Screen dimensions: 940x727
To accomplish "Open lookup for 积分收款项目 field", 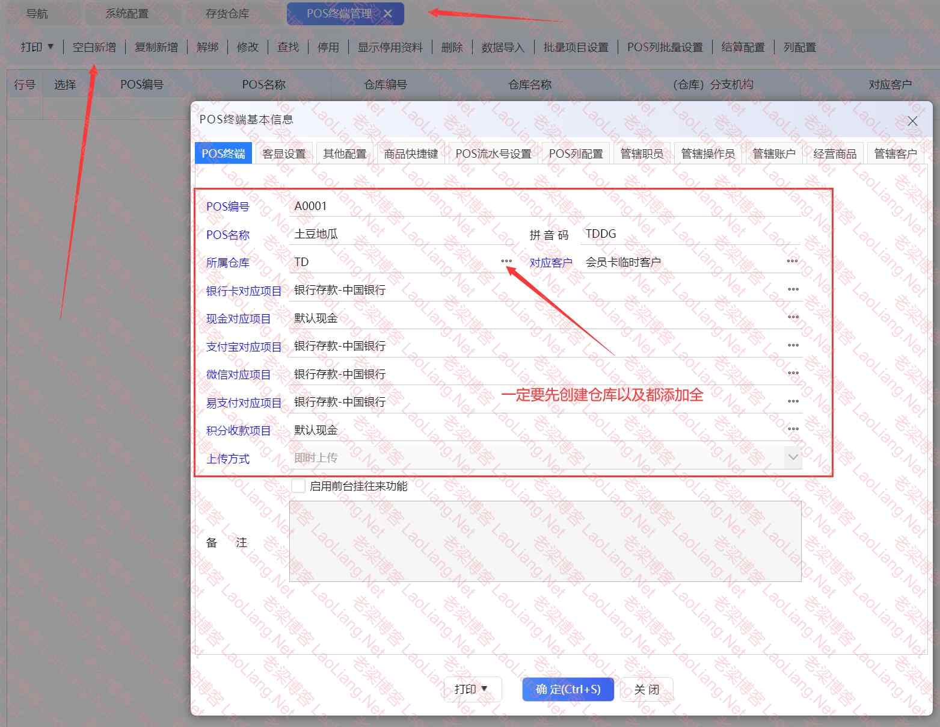I will [x=793, y=429].
